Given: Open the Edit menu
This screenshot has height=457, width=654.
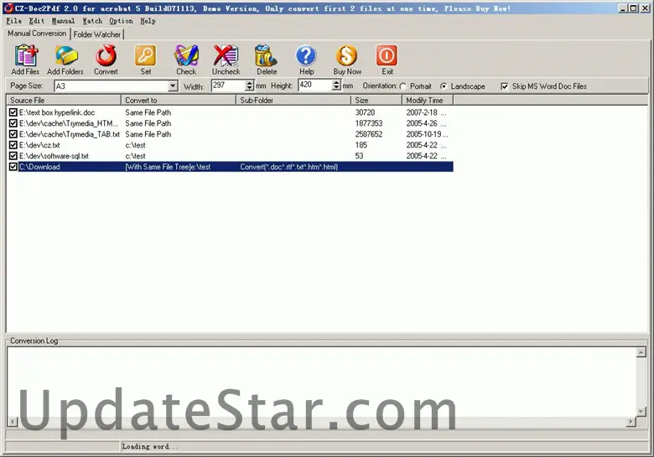Looking at the screenshot, I should pyautogui.click(x=37, y=21).
